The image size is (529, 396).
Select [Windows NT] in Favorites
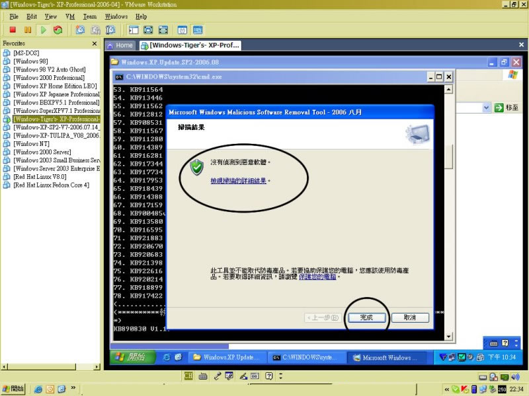pos(31,144)
